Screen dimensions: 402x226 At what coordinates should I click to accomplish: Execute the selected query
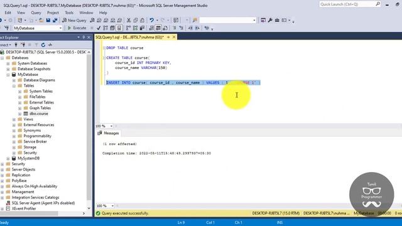click(x=77, y=28)
